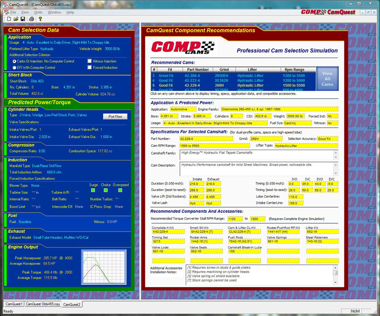
Task: Open the Window menu
Action: (54, 12)
